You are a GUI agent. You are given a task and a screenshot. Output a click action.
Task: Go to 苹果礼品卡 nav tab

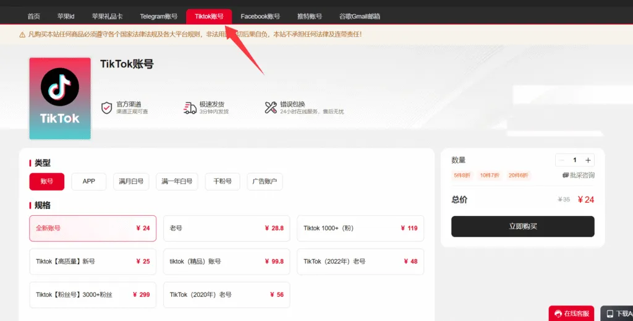(x=107, y=17)
